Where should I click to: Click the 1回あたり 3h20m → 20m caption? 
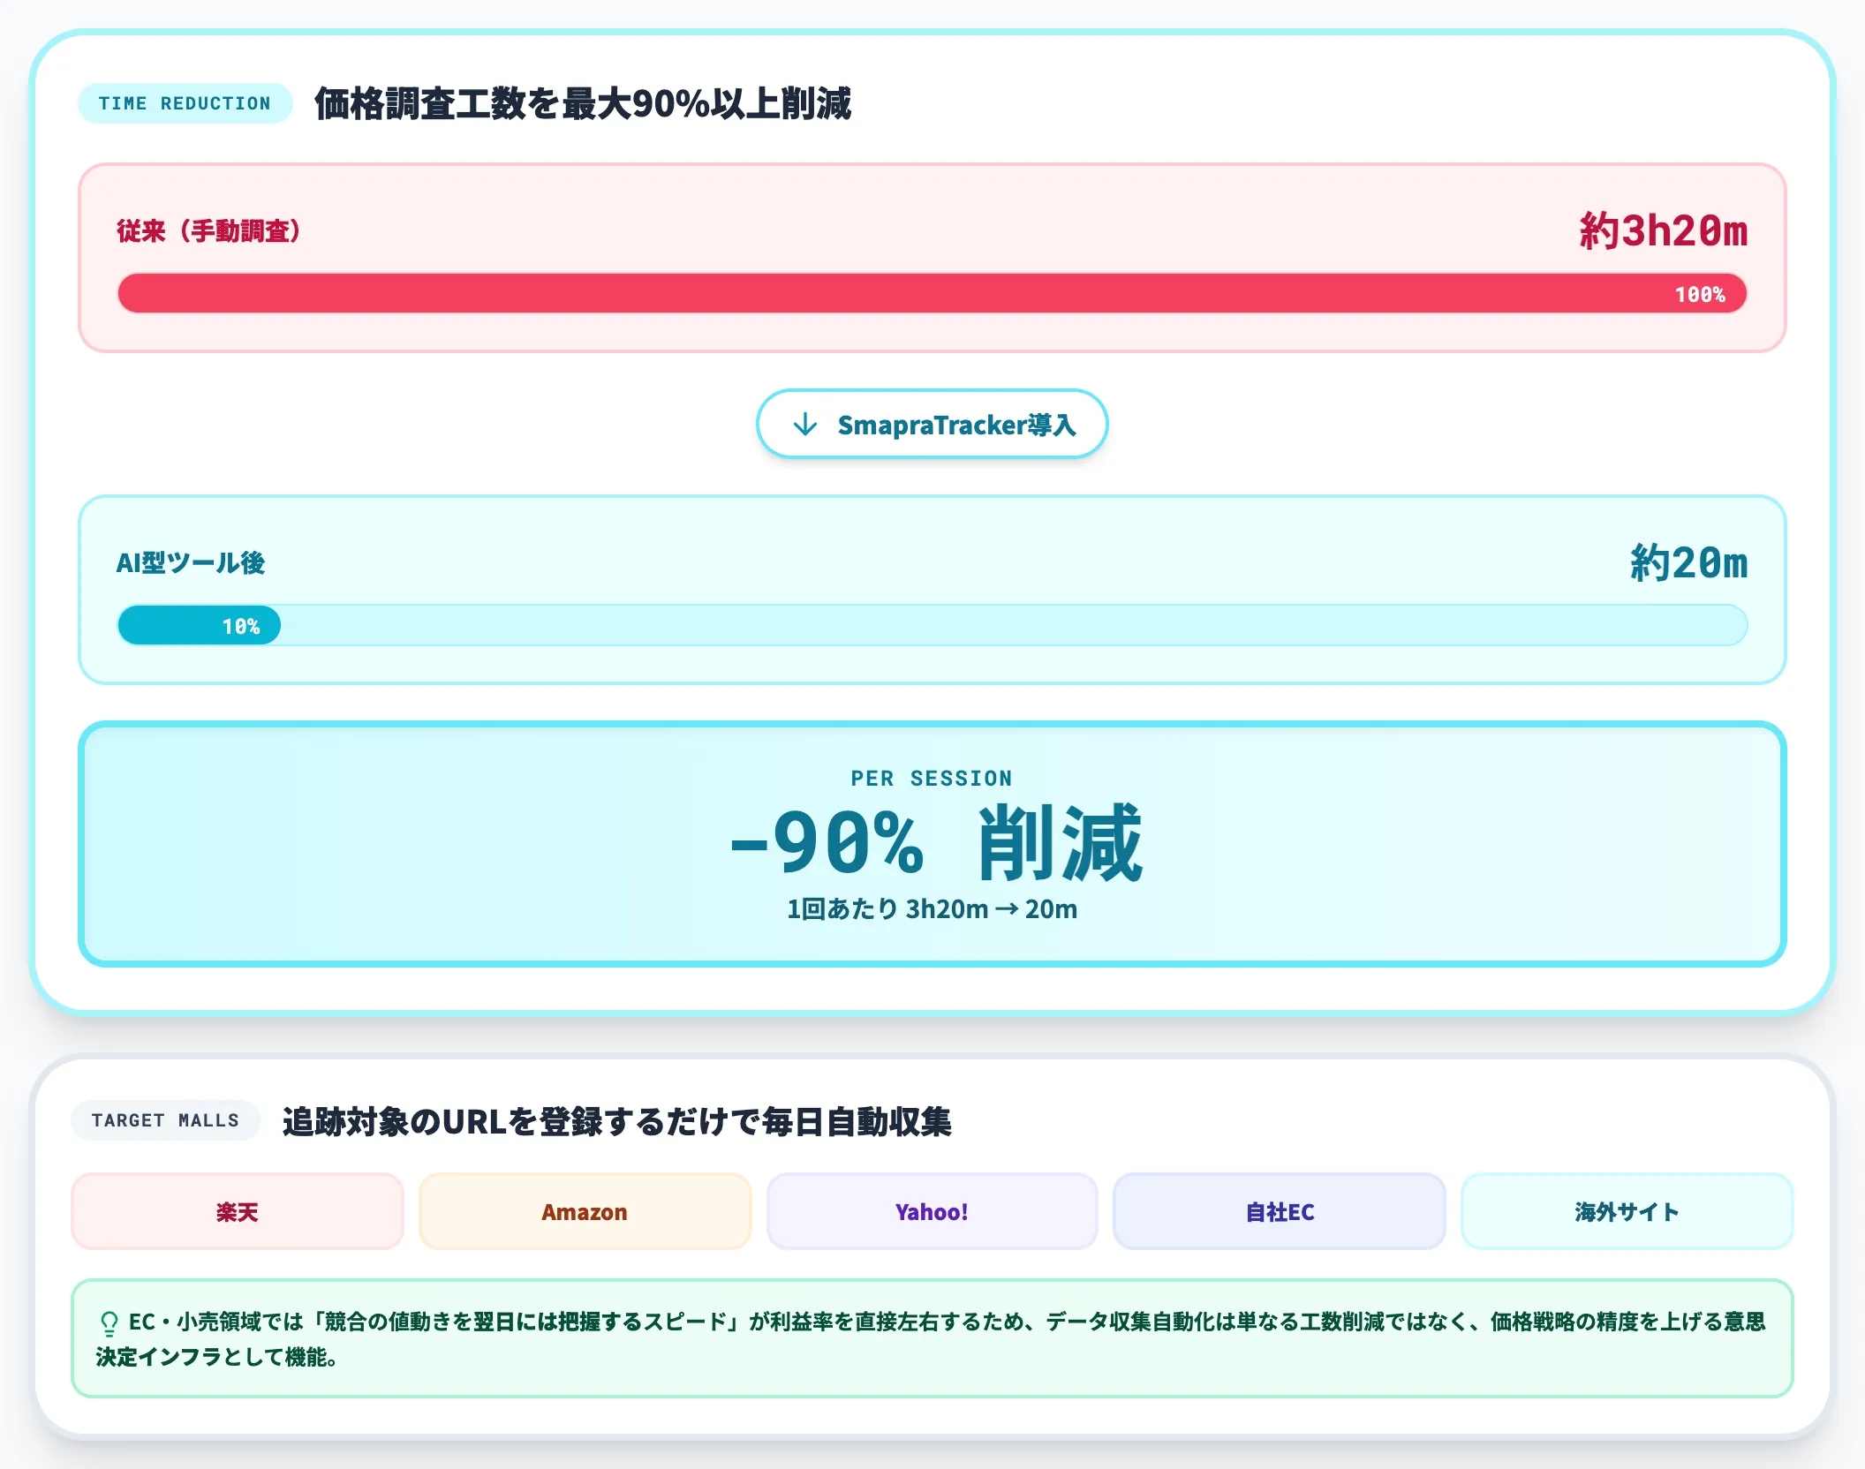pyautogui.click(x=932, y=908)
